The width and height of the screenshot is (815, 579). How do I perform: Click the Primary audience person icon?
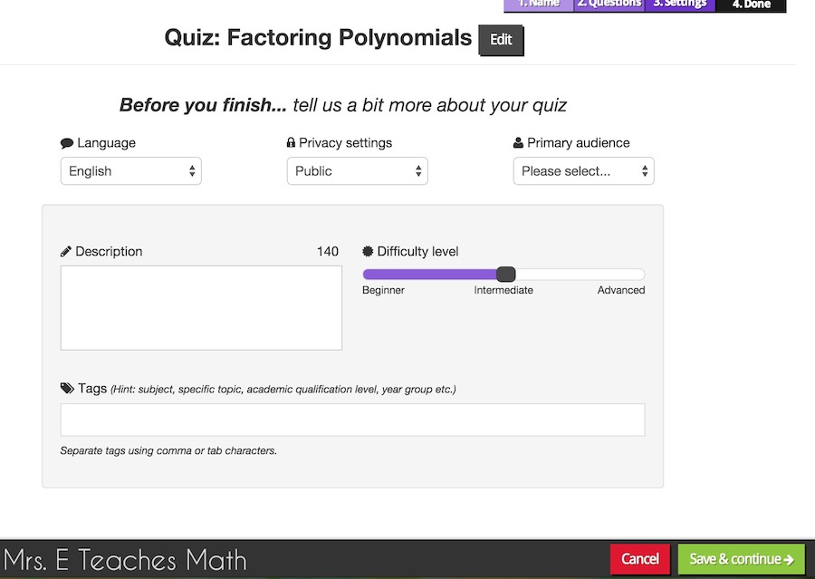[518, 143]
